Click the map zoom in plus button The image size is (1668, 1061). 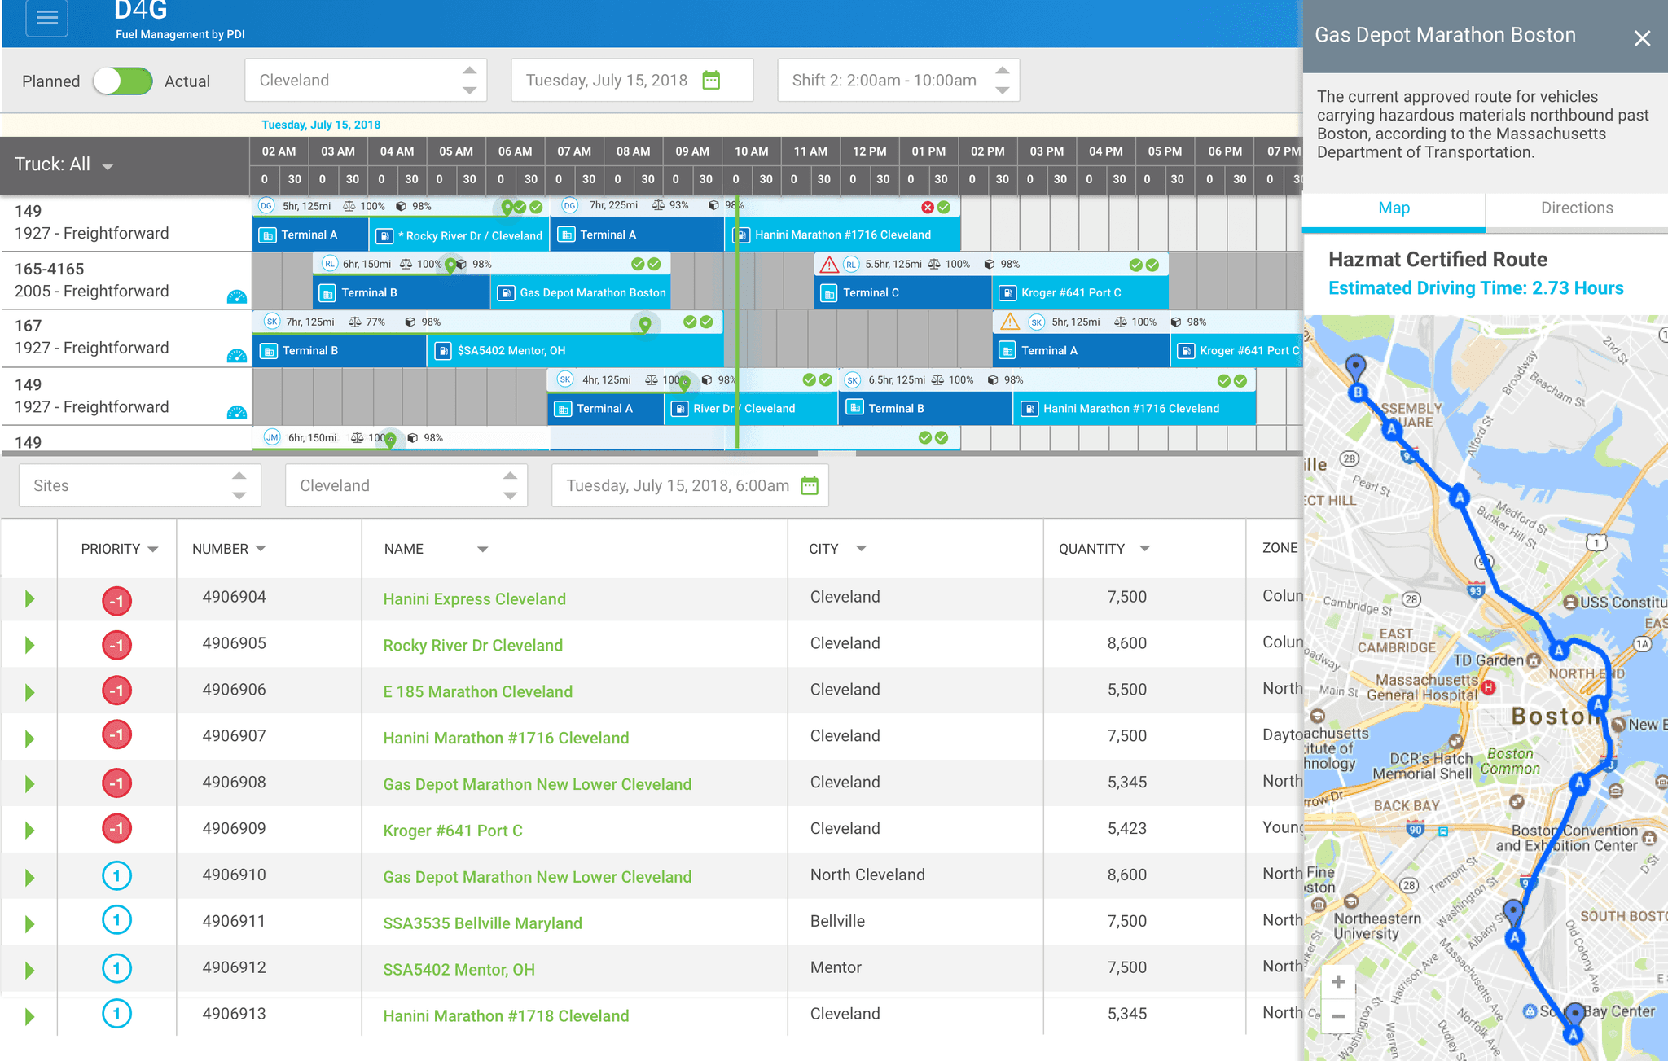pos(1337,982)
